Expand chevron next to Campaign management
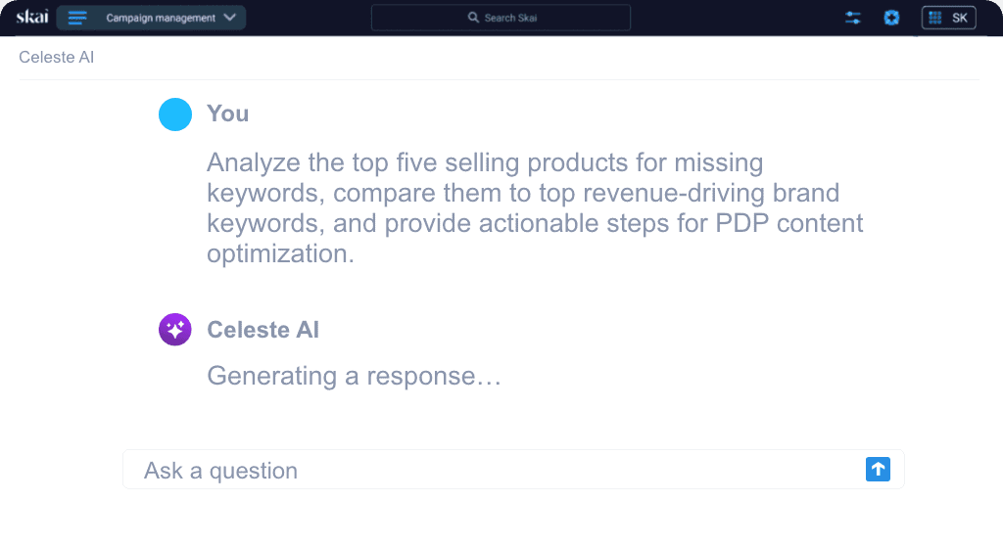The image size is (1003, 547). [x=229, y=18]
